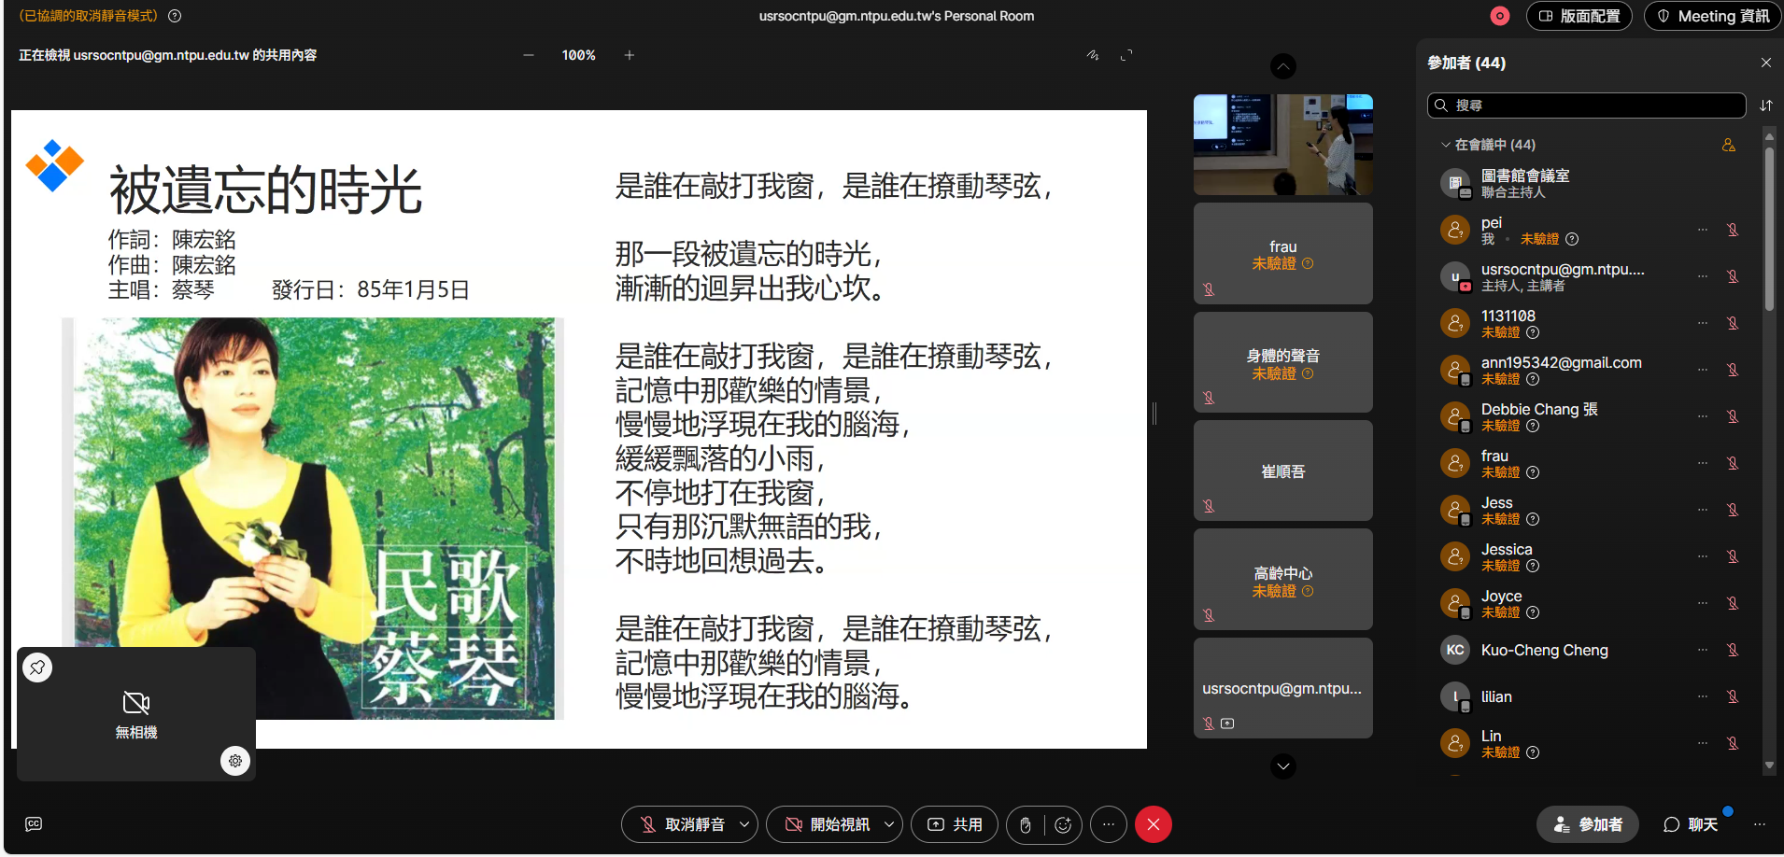Click the muted mic icon for pei

[x=1733, y=230]
